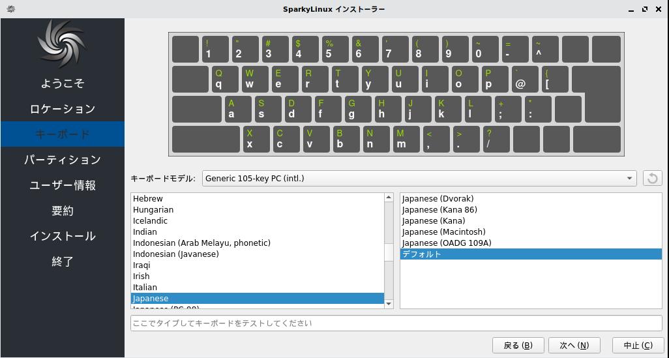Viewport: 669px width, 358px height.
Task: Select Indonesian (Arab Melayu, phonetic) layout
Action: [258, 243]
